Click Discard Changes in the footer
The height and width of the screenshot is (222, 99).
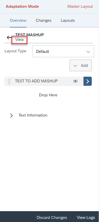click(52, 218)
